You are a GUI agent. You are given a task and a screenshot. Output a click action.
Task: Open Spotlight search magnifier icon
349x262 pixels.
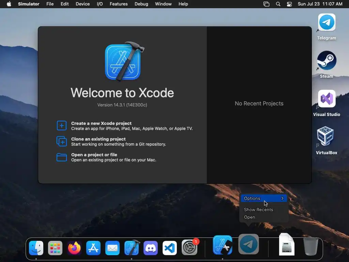(x=278, y=4)
